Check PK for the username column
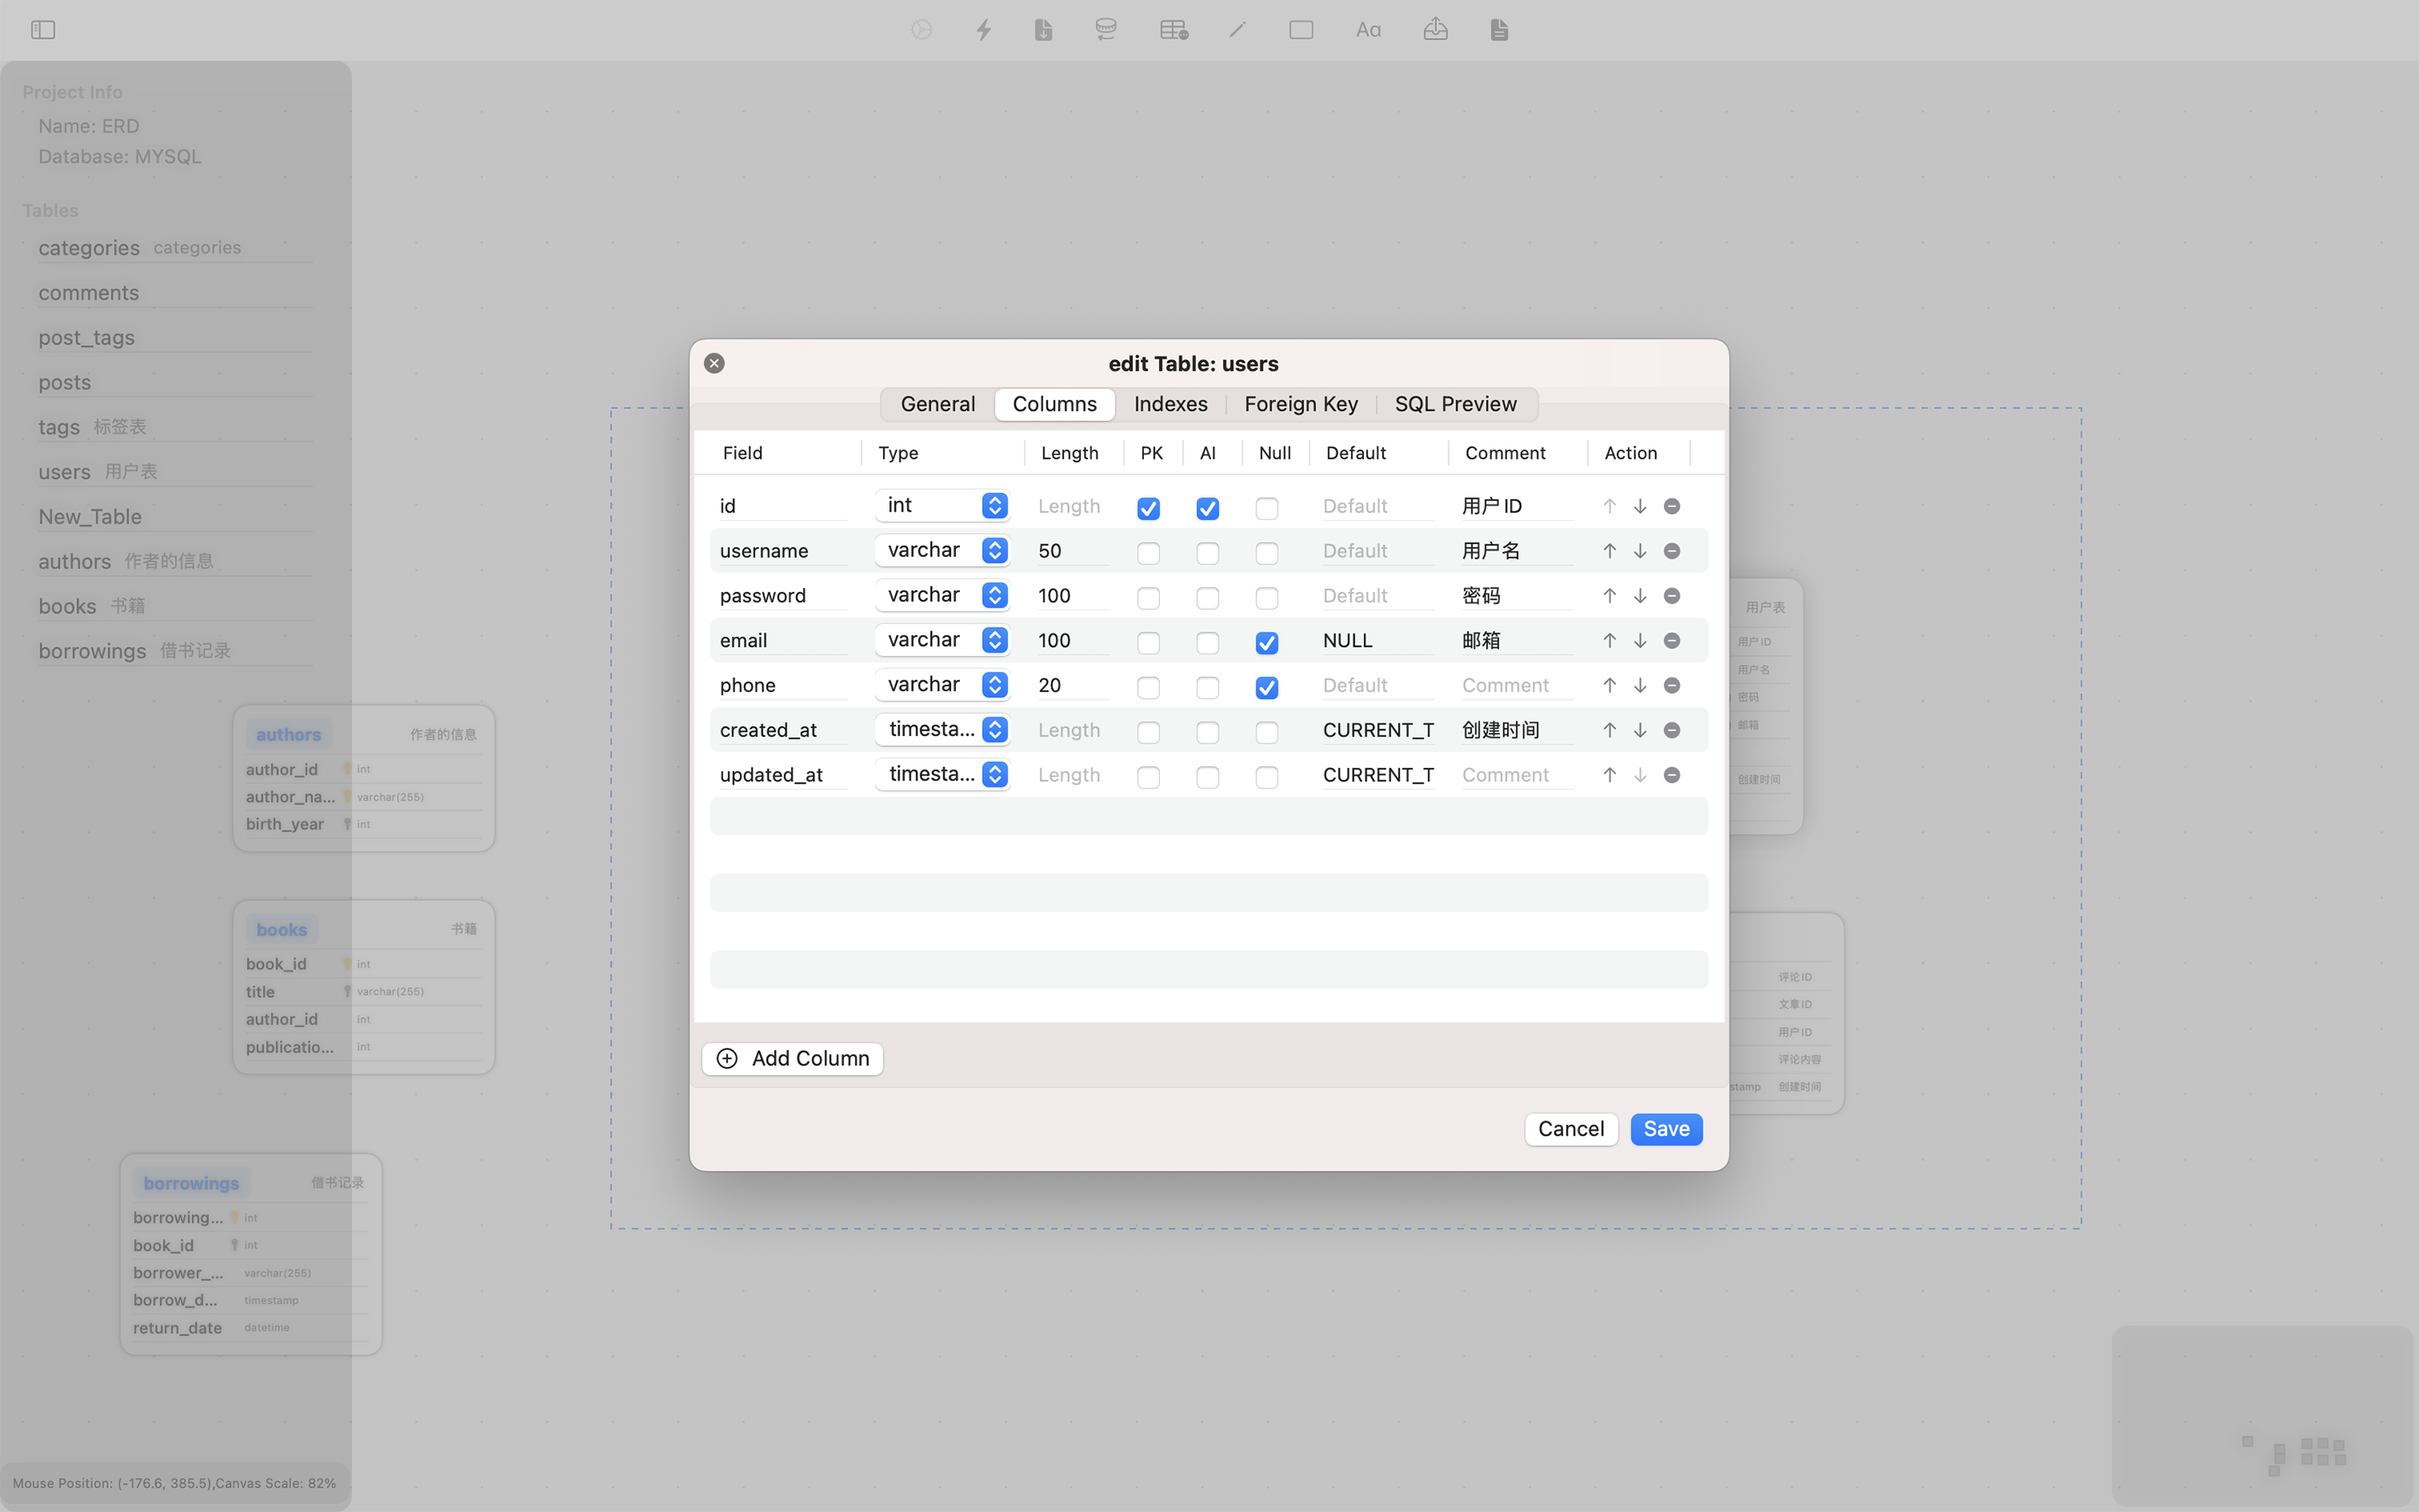Screen dimensions: 2419x1512 point(1148,553)
